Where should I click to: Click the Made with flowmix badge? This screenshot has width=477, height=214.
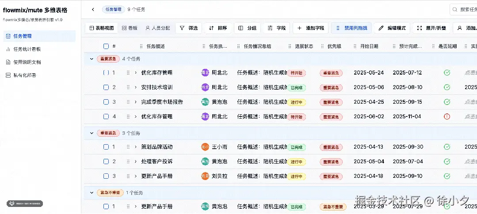click(25, 204)
